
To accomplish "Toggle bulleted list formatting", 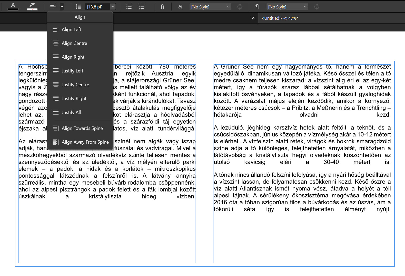I will (x=129, y=7).
